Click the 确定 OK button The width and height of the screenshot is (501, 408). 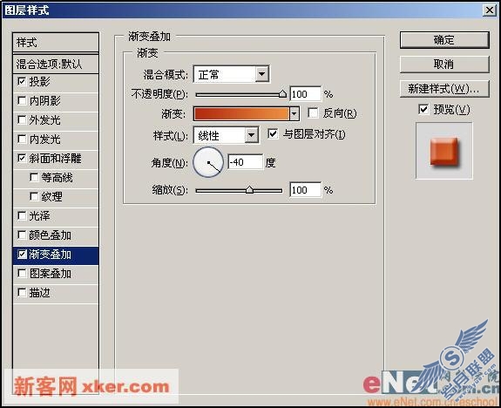click(444, 40)
